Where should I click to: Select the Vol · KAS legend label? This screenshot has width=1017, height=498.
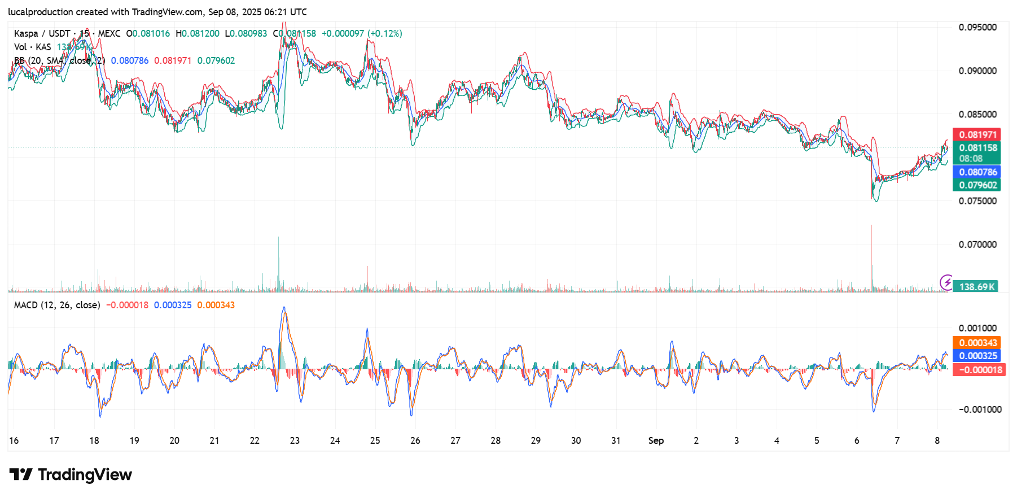coord(33,47)
